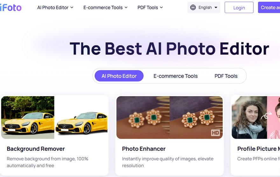
Task: Open the Photo Enhancer title link
Action: point(144,149)
